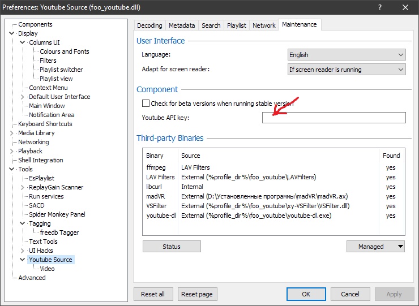Image resolution: width=419 pixels, height=306 pixels.
Task: Open the Managed dropdown button
Action: (x=375, y=247)
